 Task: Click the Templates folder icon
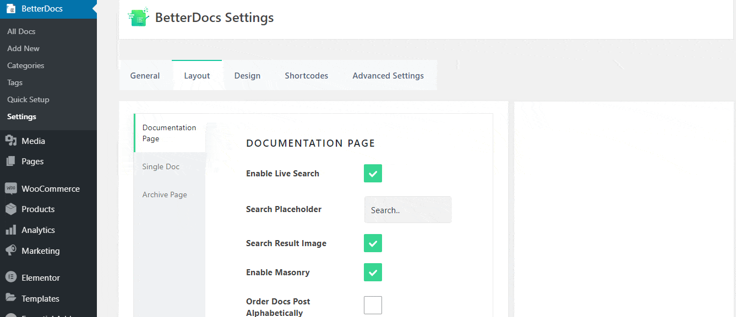pyautogui.click(x=11, y=298)
